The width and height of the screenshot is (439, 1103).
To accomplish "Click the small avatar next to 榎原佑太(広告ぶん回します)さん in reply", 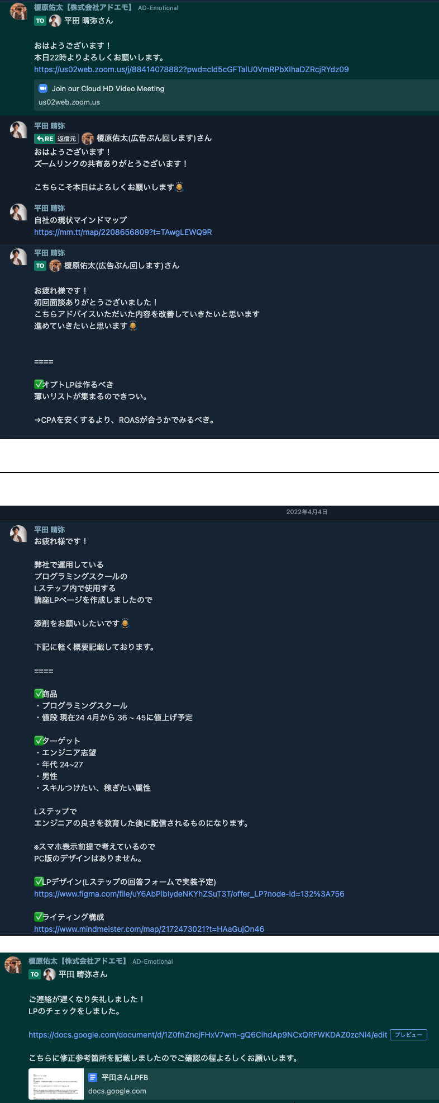I will [x=87, y=139].
